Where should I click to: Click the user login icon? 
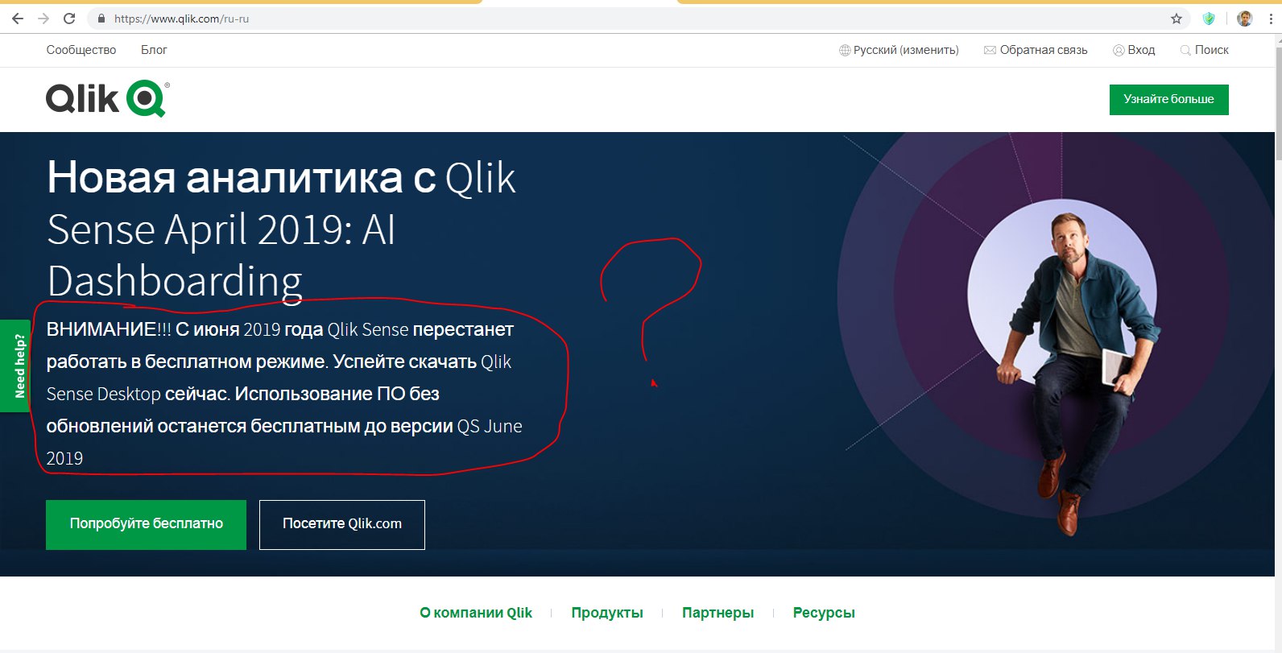click(x=1119, y=50)
